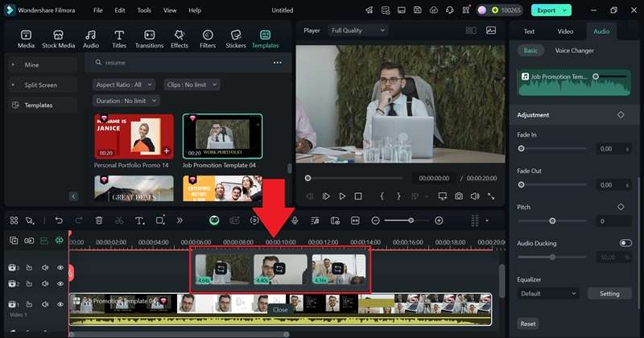
Task: Open the Filters tab
Action: [x=208, y=39]
